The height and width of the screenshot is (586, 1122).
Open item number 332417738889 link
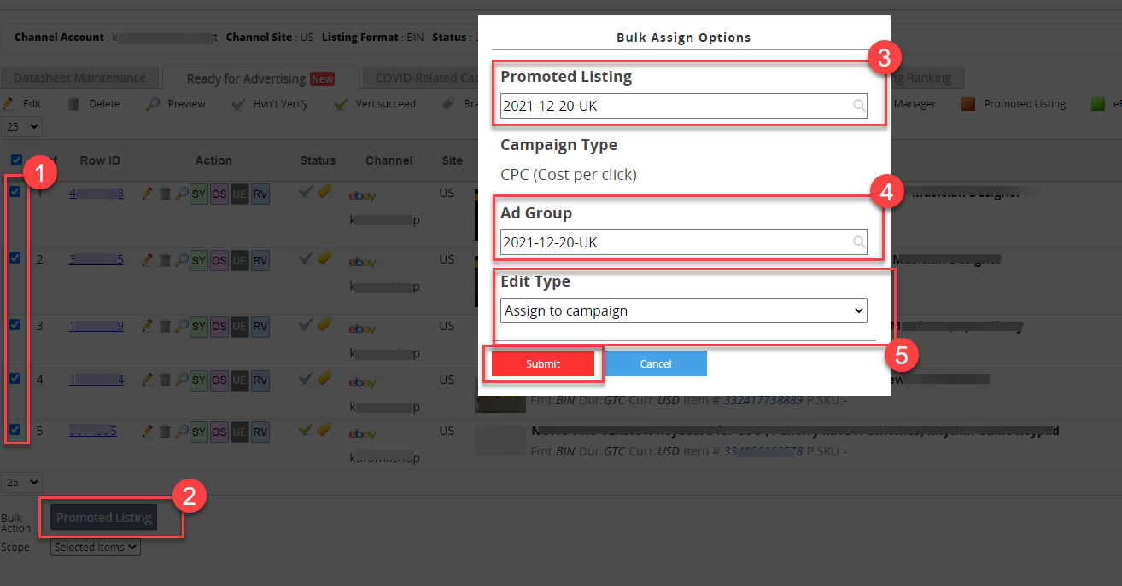763,399
